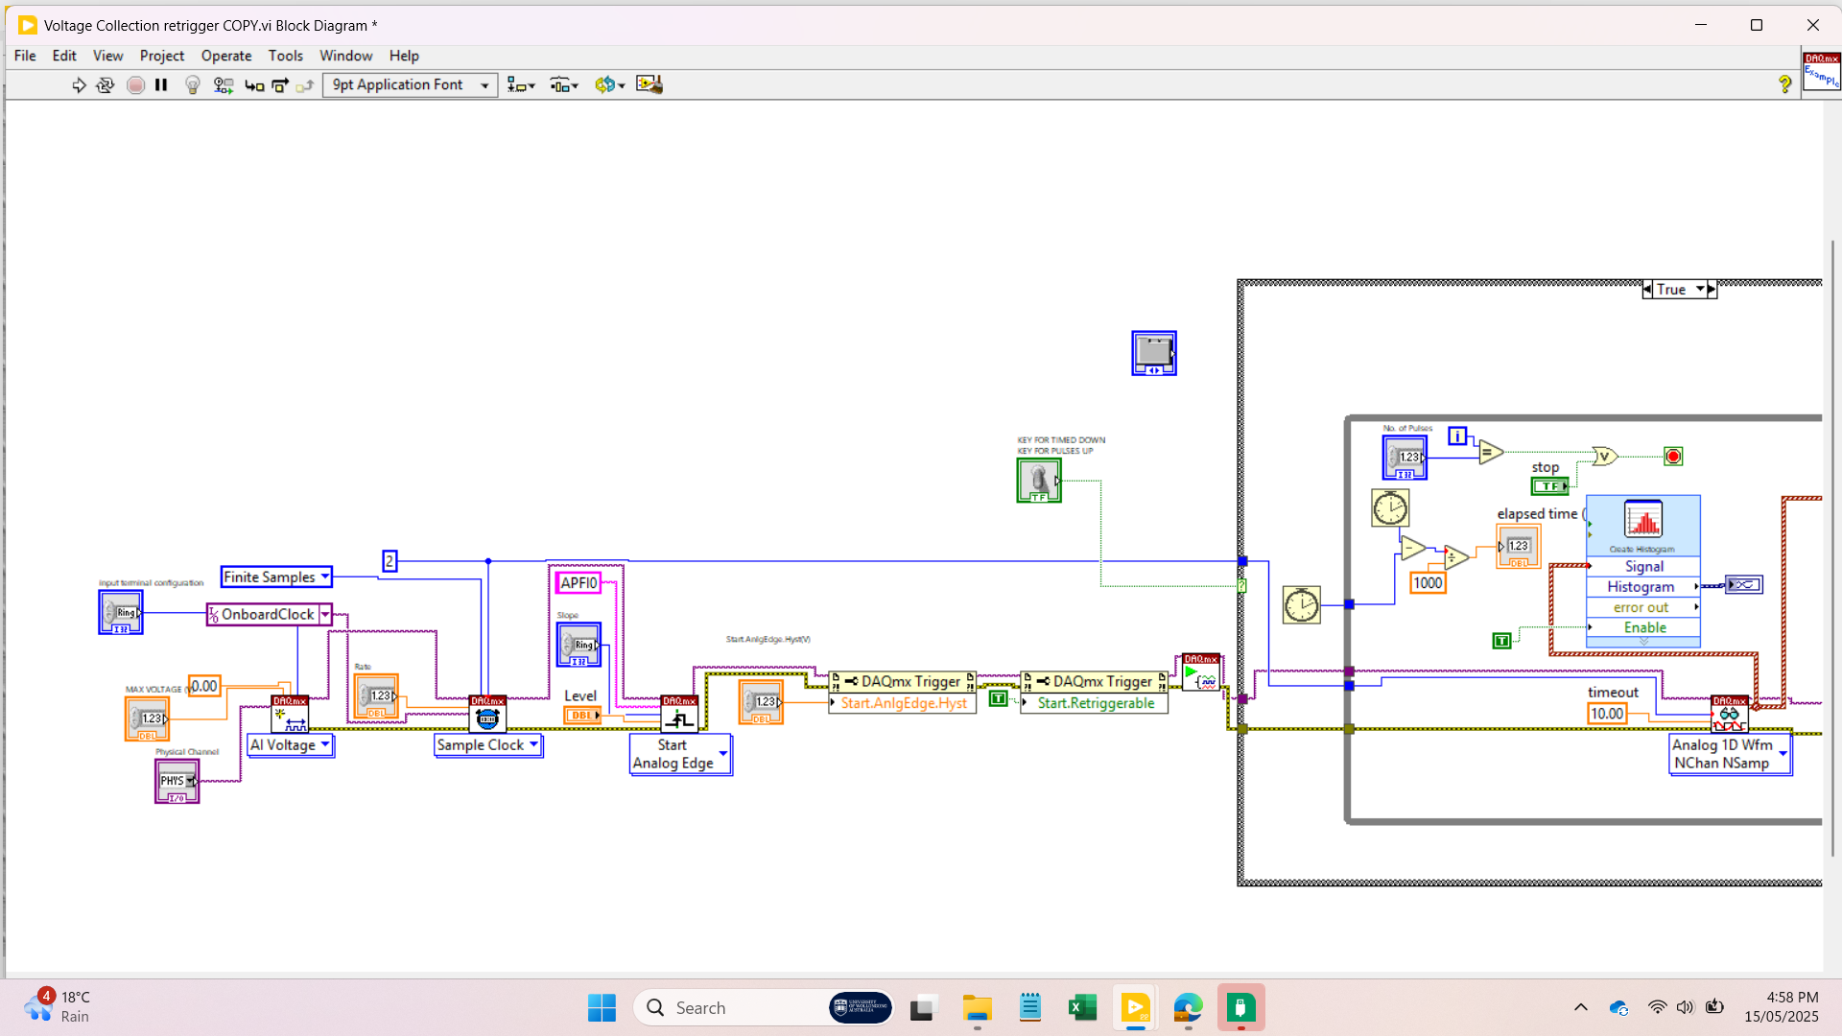This screenshot has height=1036, width=1842.
Task: Click Windows Start button
Action: click(602, 1008)
